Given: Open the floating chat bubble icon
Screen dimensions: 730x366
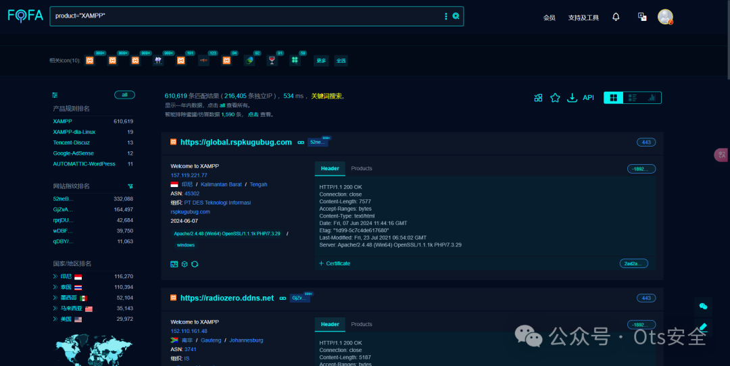Looking at the screenshot, I should pos(704,306).
